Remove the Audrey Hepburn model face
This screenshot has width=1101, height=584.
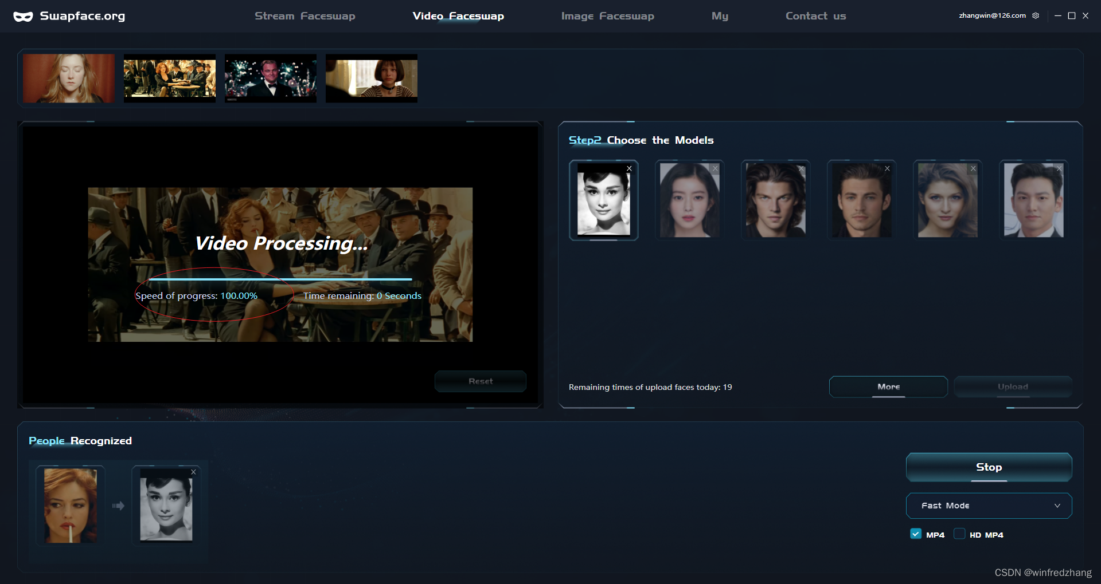point(629,168)
